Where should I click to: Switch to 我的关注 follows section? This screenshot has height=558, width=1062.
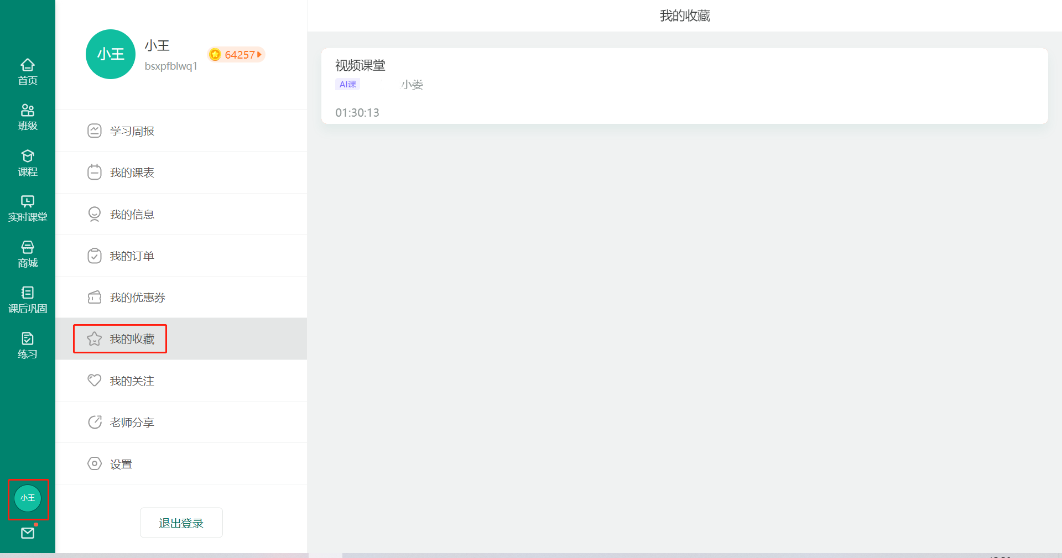pos(132,380)
